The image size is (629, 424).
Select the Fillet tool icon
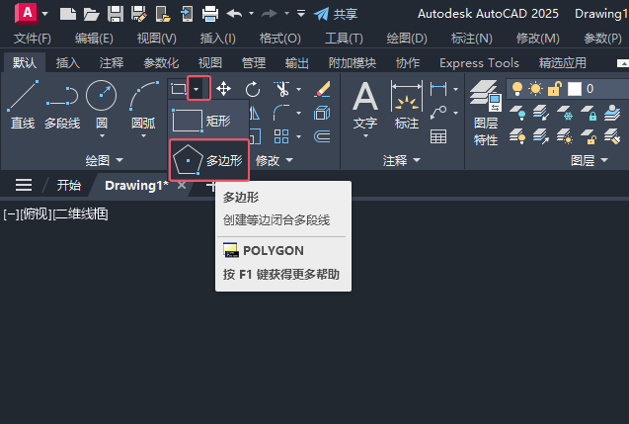pyautogui.click(x=281, y=113)
